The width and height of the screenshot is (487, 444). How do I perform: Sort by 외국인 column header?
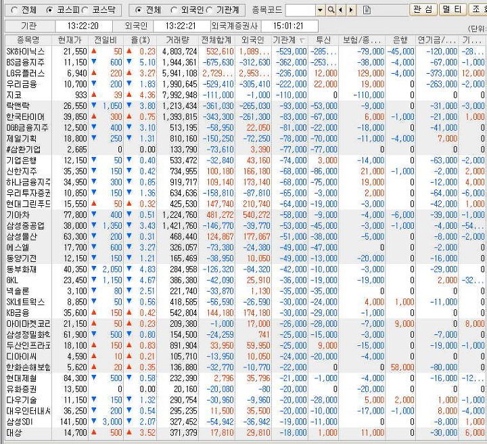pos(253,40)
